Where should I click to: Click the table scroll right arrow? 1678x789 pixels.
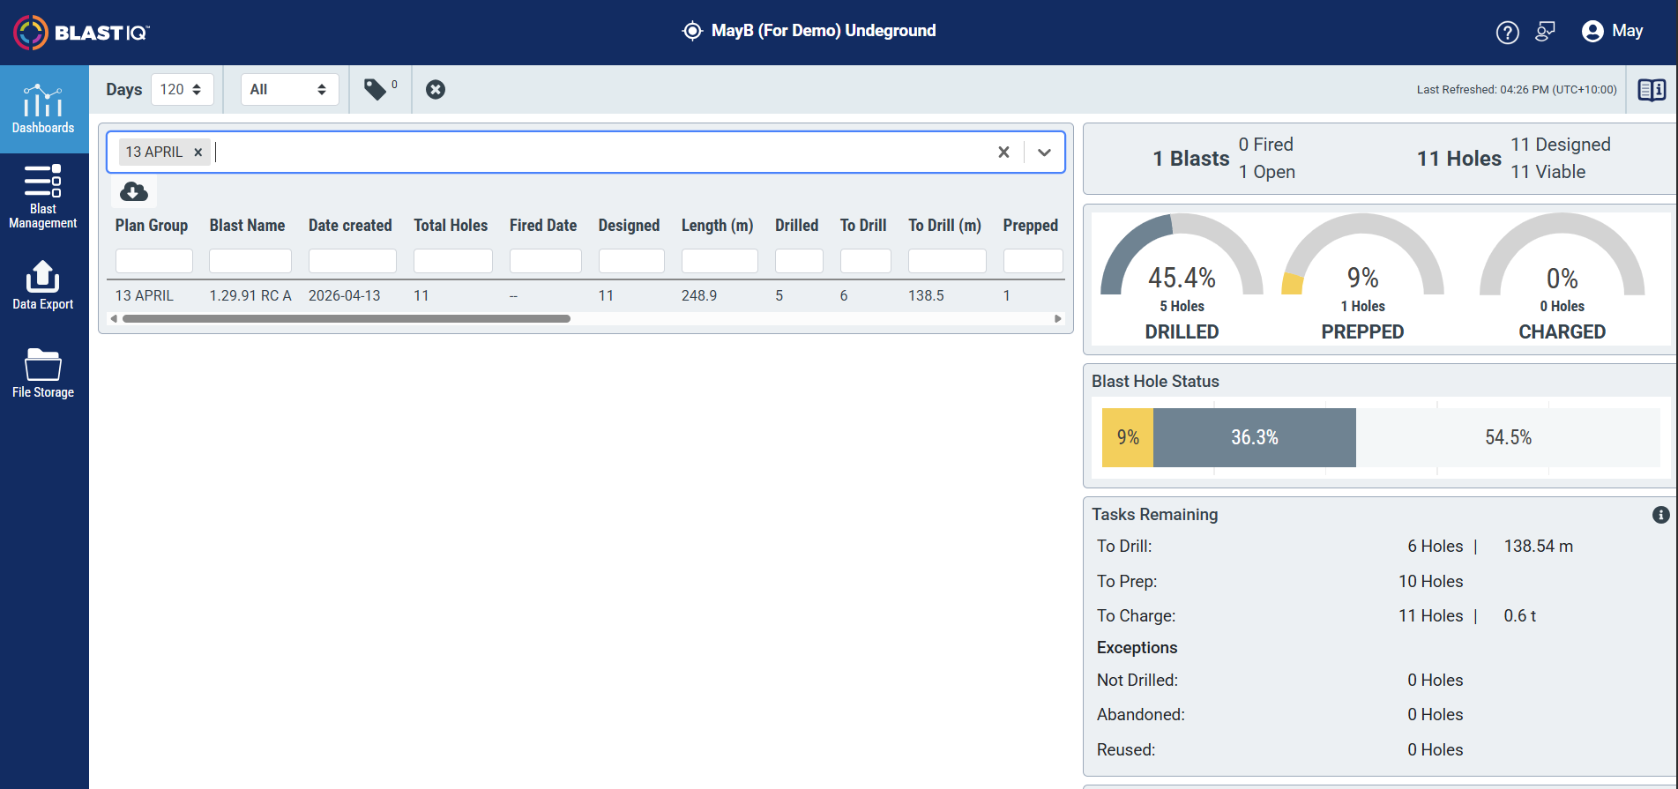pyautogui.click(x=1058, y=318)
